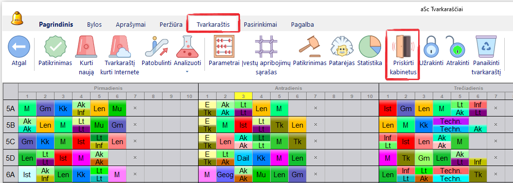The height and width of the screenshot is (183, 513).
Task: Click Priskirti kabinetus door icon
Action: [x=403, y=47]
